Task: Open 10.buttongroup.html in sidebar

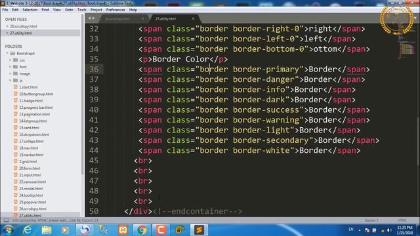Action: 36,94
